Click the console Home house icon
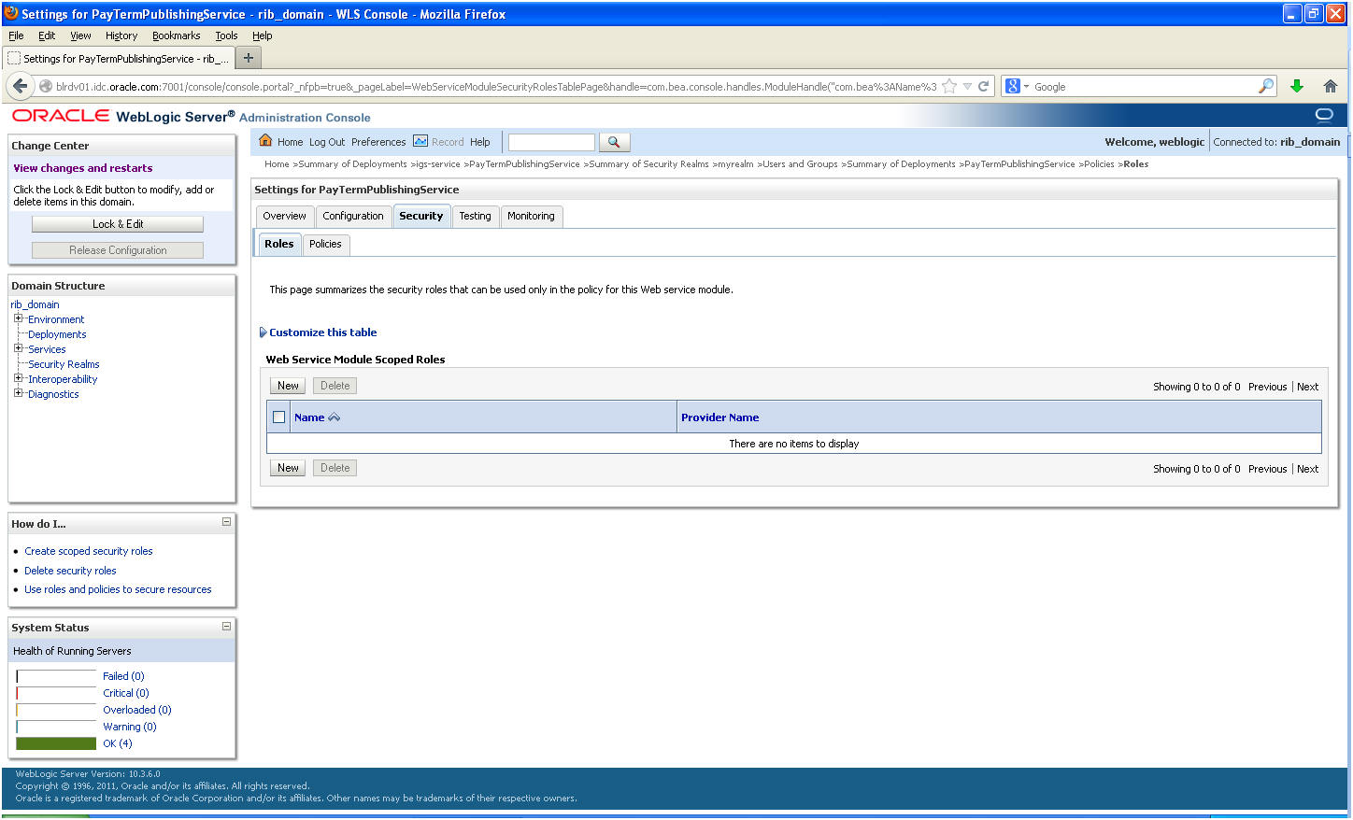1353x820 pixels. point(265,141)
